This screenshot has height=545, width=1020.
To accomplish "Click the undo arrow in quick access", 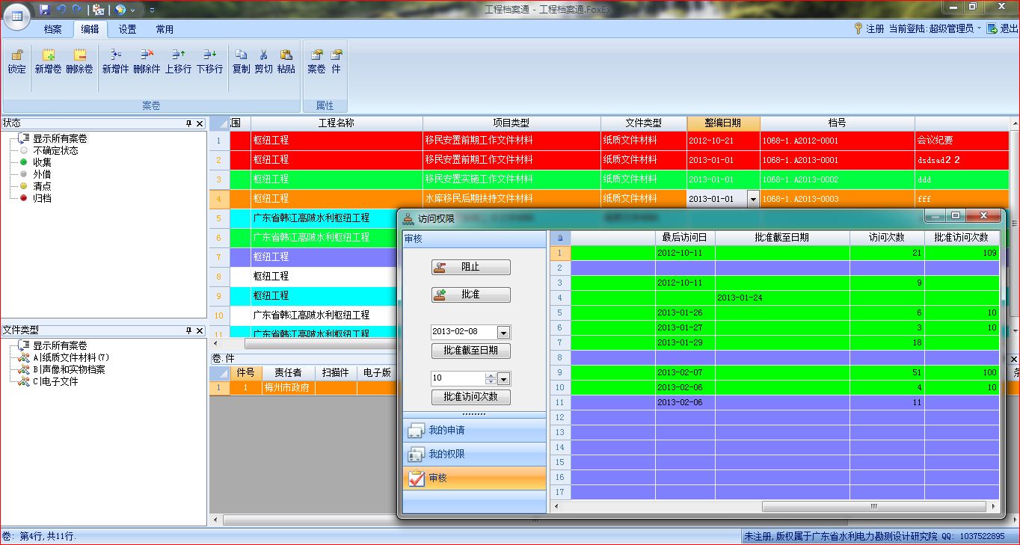I will (61, 10).
